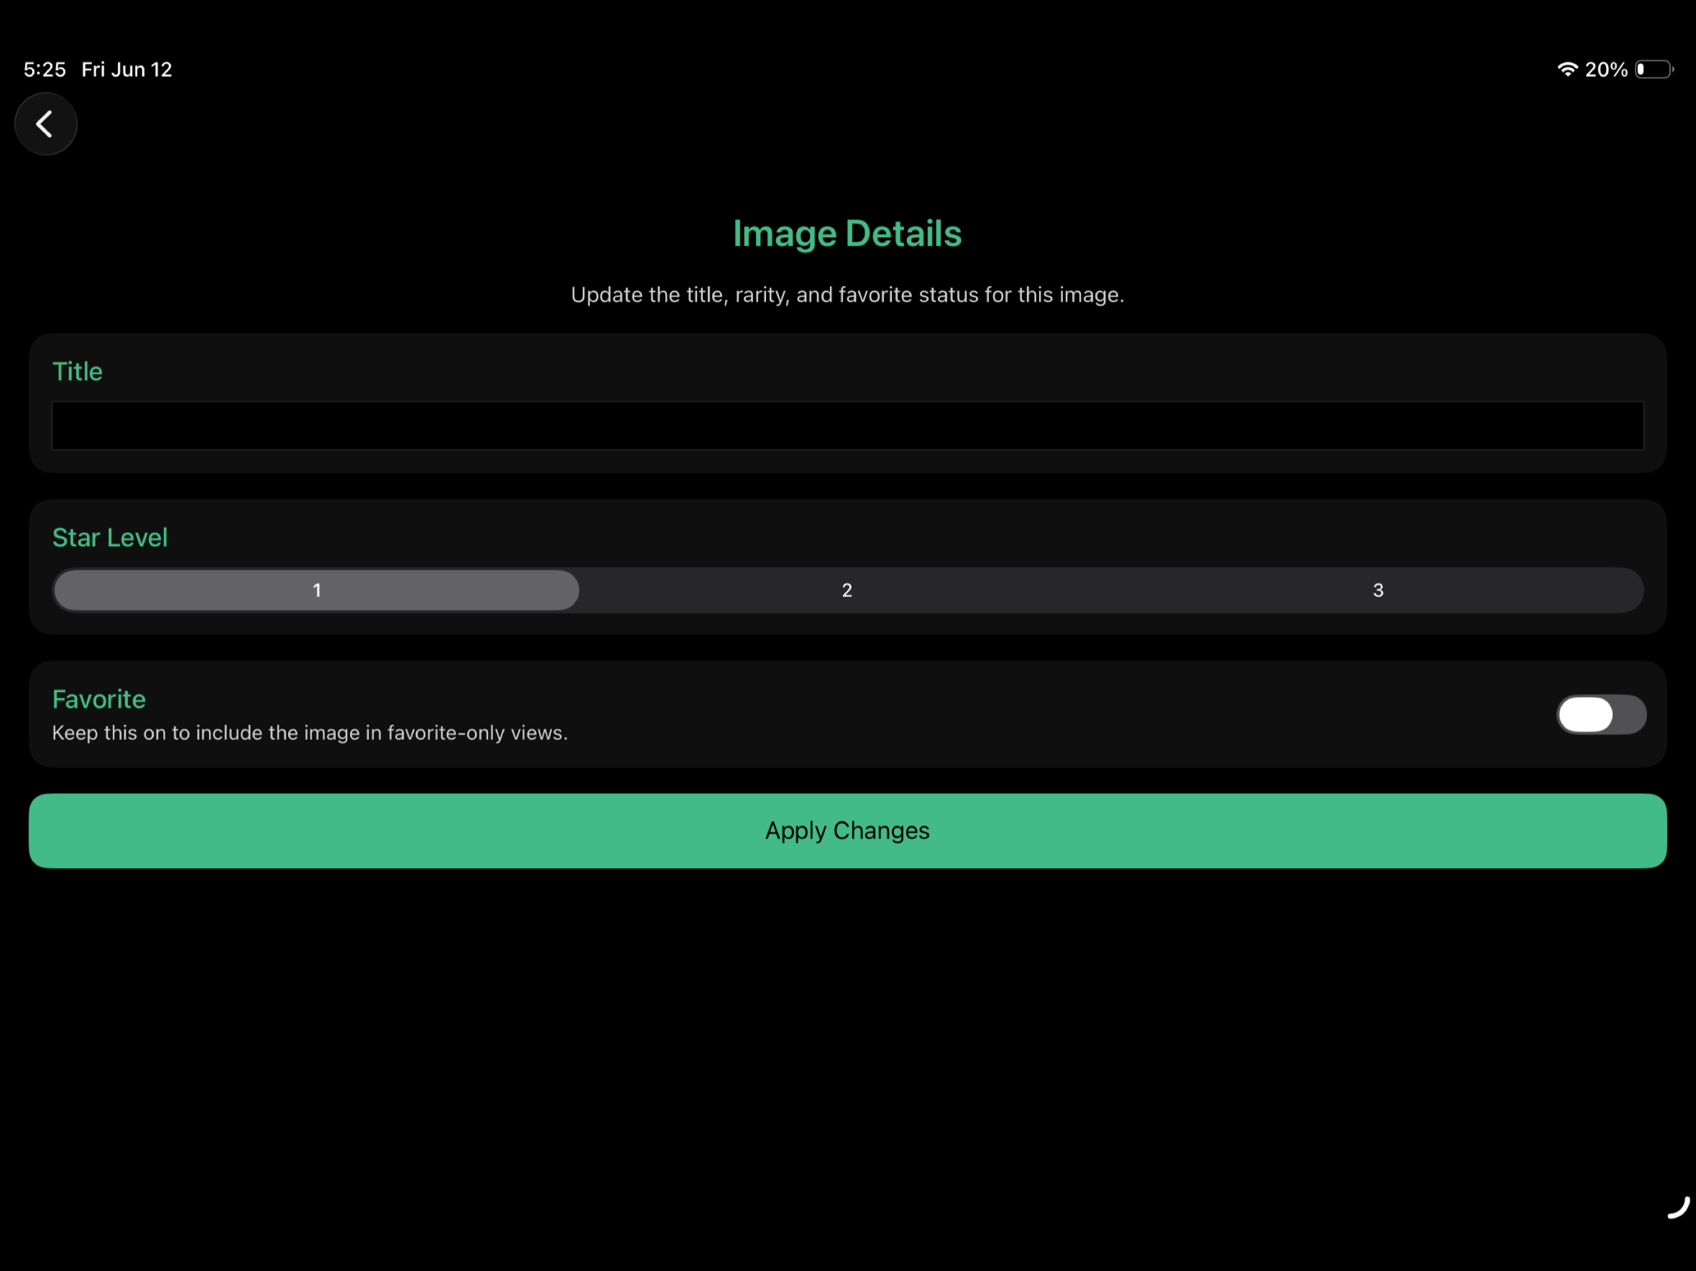Click the Apply Changes button
The width and height of the screenshot is (1696, 1271).
(x=847, y=831)
